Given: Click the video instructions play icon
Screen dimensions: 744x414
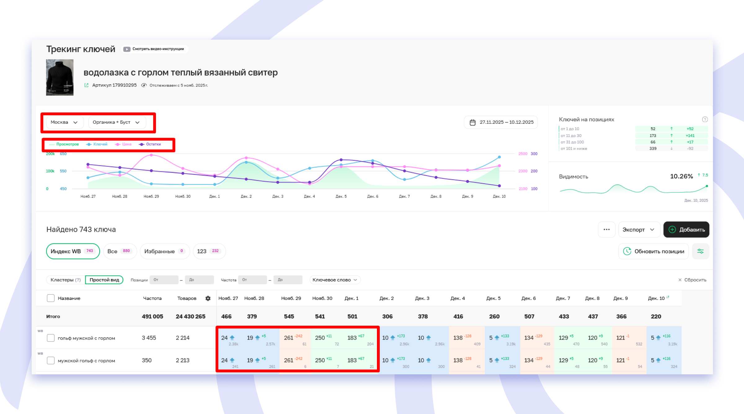Looking at the screenshot, I should (x=127, y=49).
